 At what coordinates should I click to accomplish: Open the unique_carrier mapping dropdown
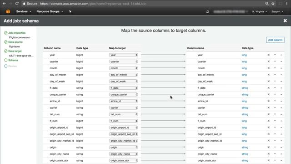point(123,94)
